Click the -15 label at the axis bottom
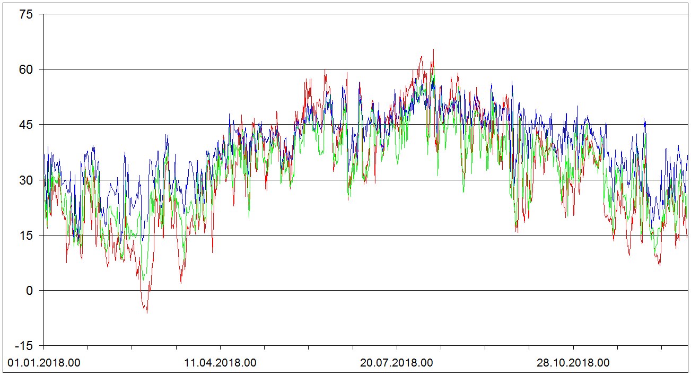 (x=23, y=346)
